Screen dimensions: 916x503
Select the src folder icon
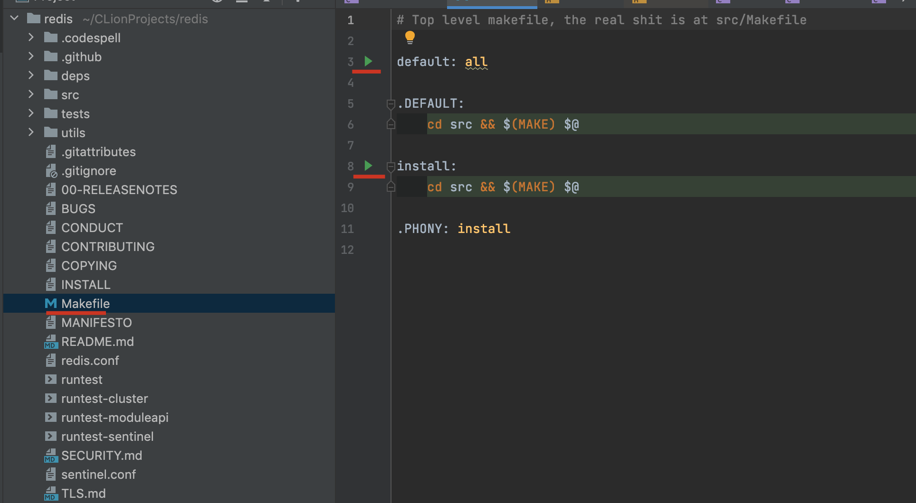[x=51, y=94]
